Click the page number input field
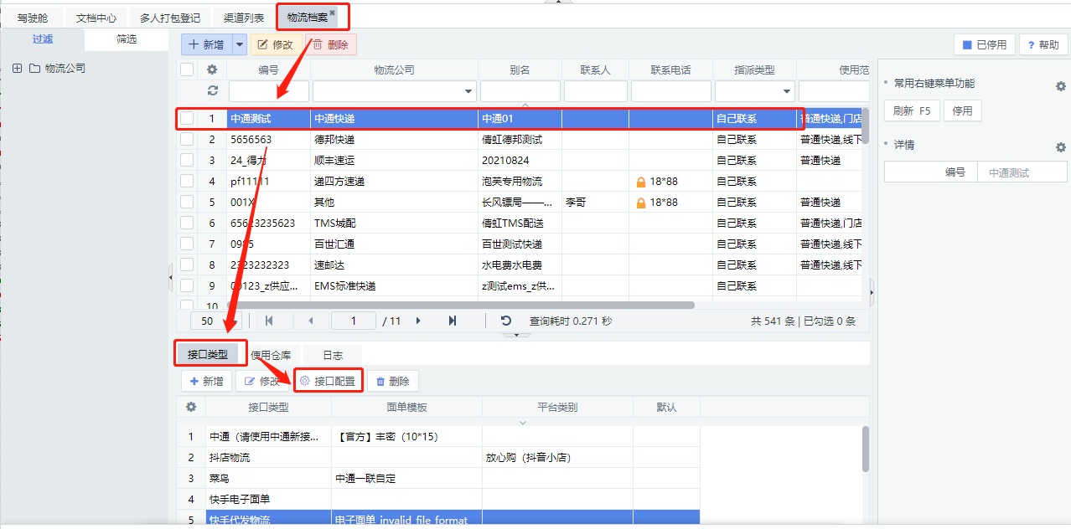This screenshot has width=1071, height=529. coord(354,321)
